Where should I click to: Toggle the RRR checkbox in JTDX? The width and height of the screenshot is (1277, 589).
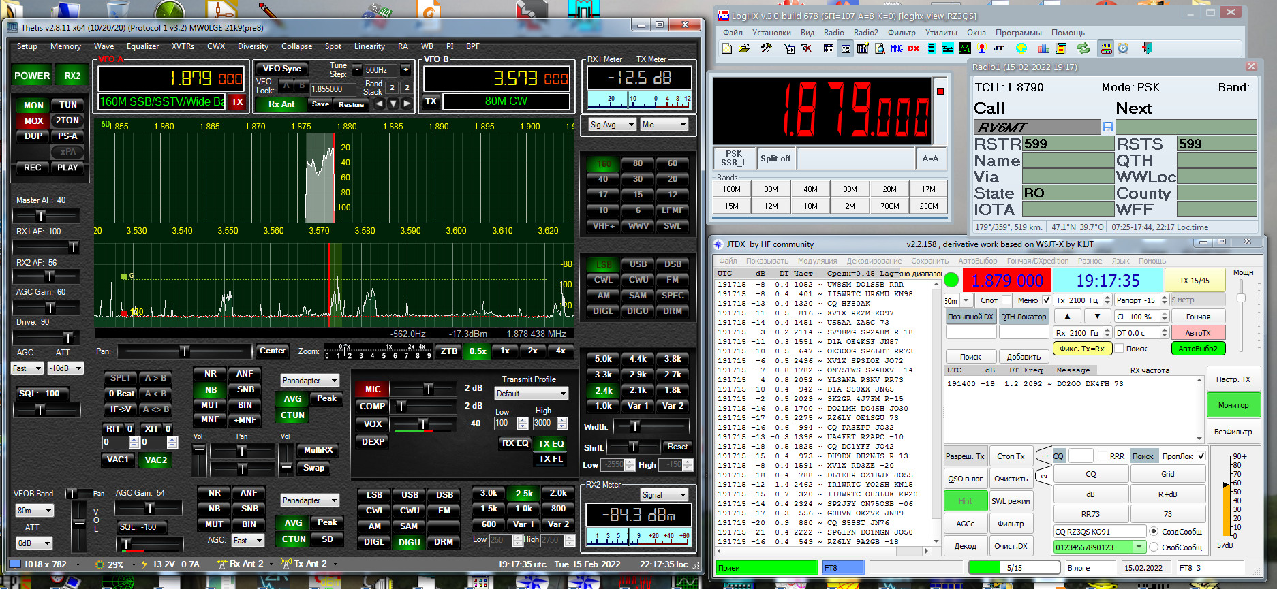coord(1102,456)
